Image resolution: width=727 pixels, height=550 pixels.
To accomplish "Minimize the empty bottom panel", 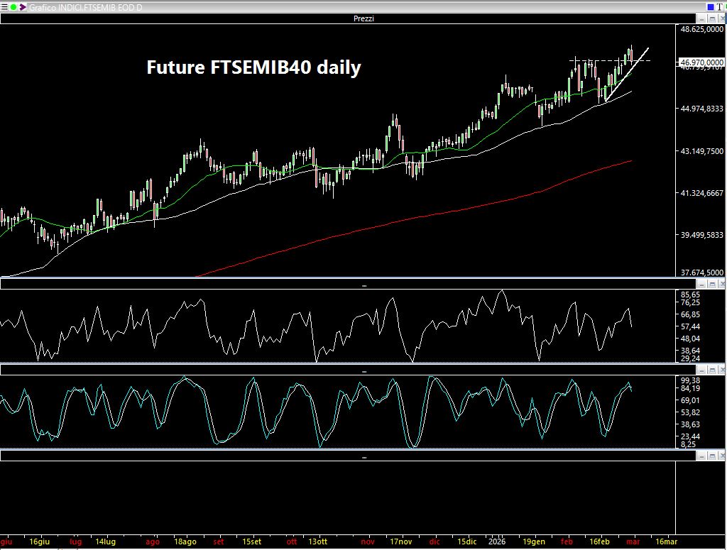I will 701,456.
